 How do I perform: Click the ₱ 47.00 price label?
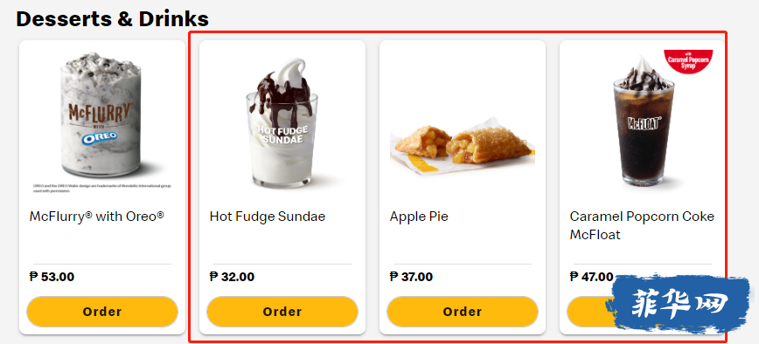(591, 277)
